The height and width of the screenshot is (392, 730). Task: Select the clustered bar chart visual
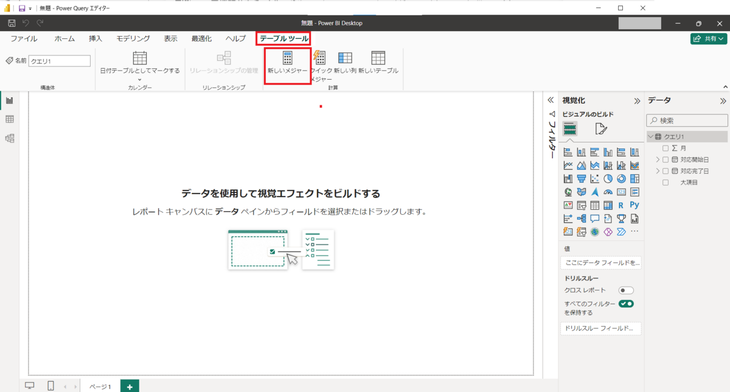pyautogui.click(x=594, y=152)
